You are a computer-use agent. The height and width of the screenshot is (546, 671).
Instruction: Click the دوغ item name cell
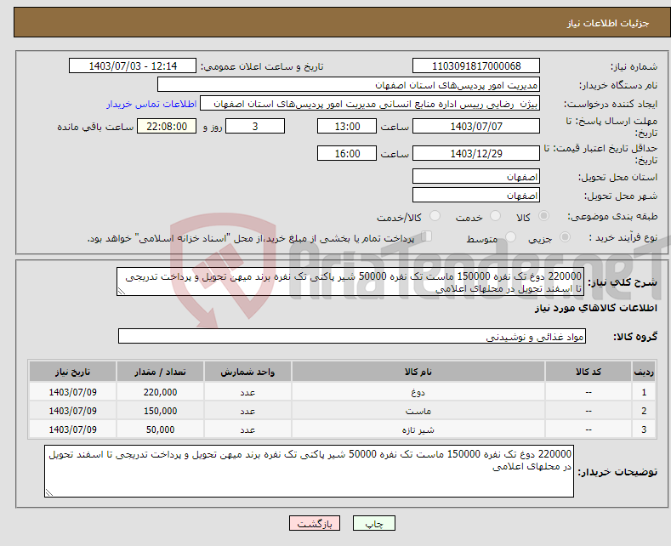[x=418, y=392]
